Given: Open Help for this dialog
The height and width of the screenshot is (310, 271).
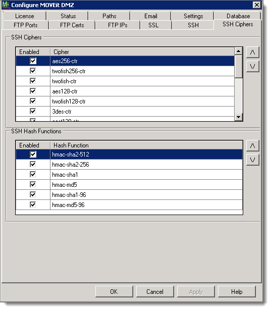Looking at the screenshot, I should (x=237, y=292).
